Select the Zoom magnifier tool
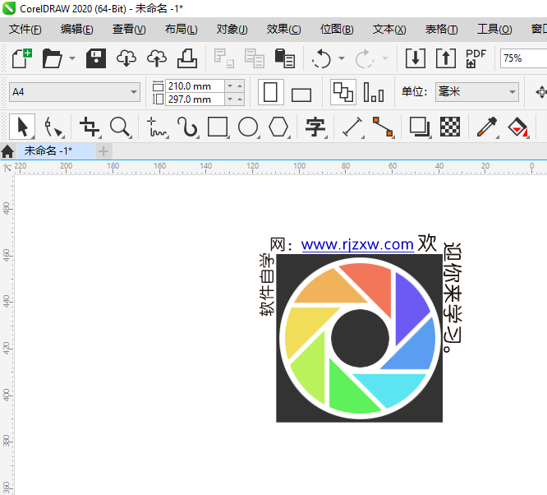547x495 pixels. click(x=120, y=127)
